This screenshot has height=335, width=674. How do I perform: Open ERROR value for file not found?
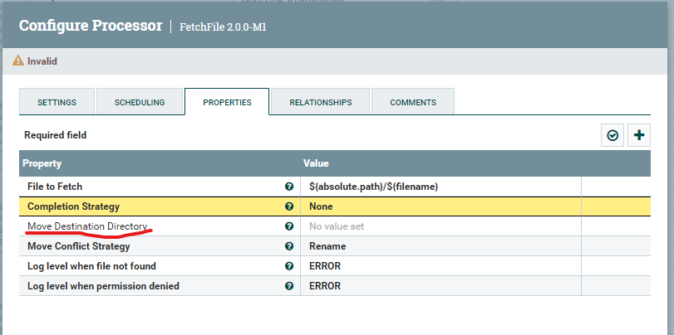coord(440,266)
